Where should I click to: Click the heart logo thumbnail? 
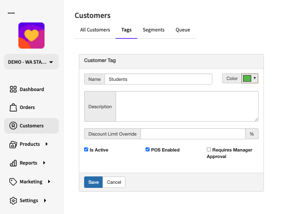point(31,36)
